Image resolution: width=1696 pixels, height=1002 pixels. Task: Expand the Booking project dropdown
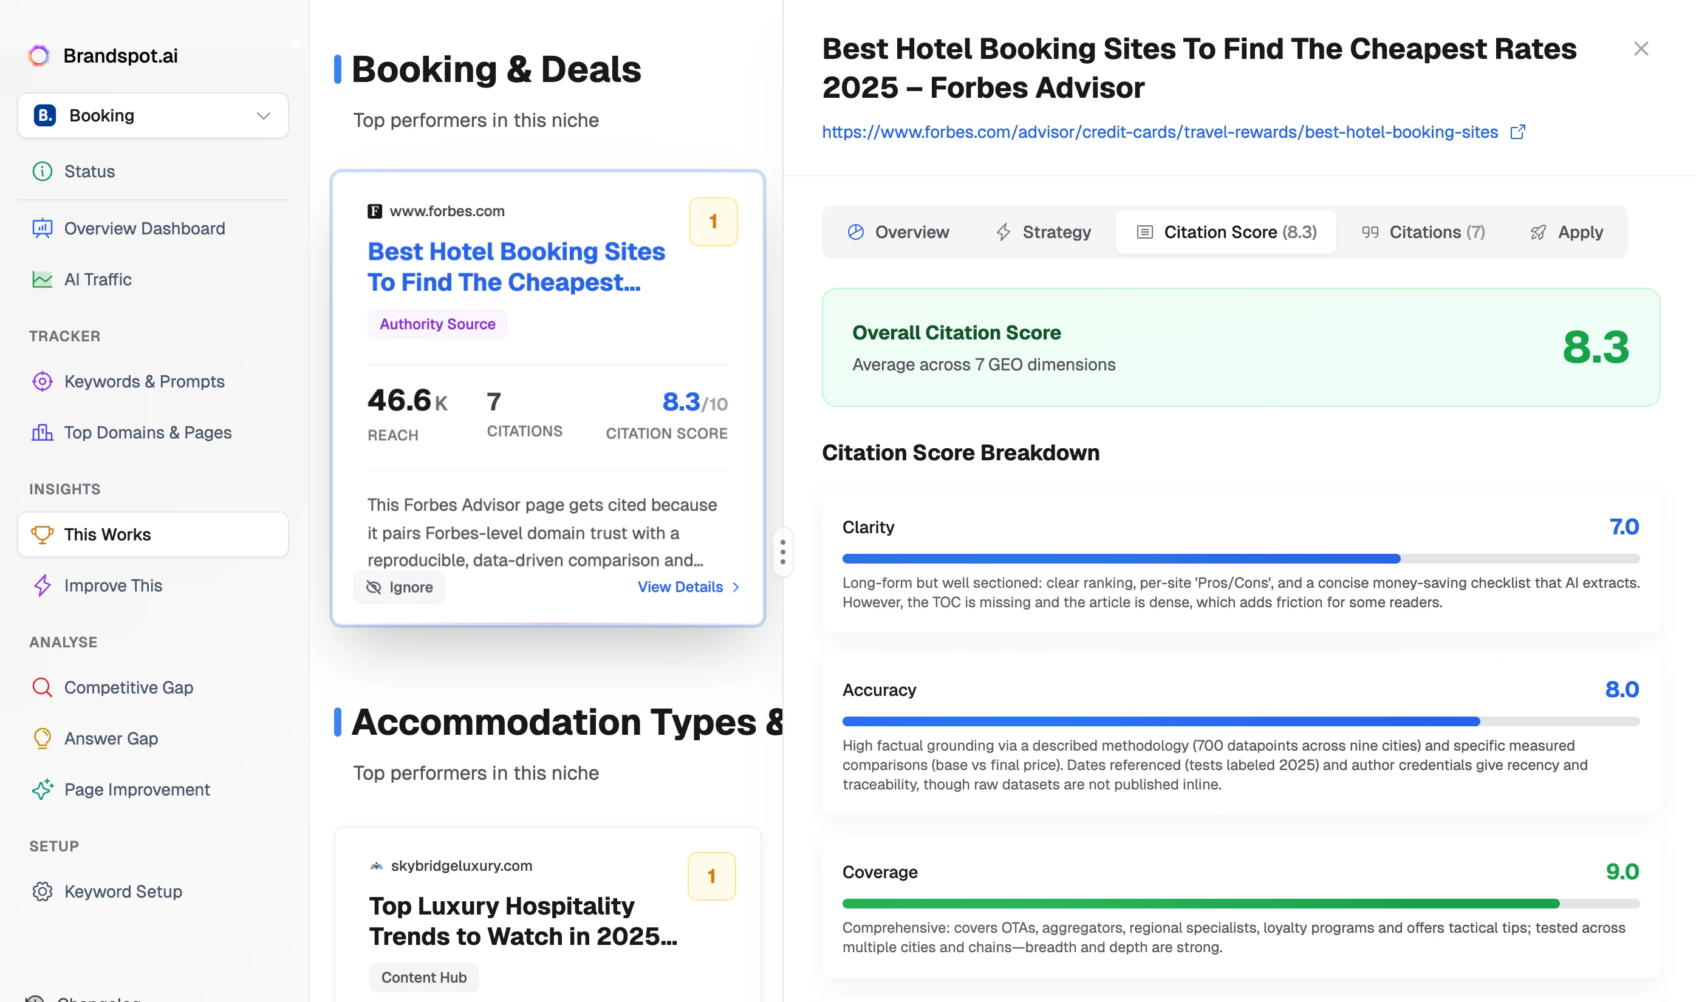[x=264, y=115]
